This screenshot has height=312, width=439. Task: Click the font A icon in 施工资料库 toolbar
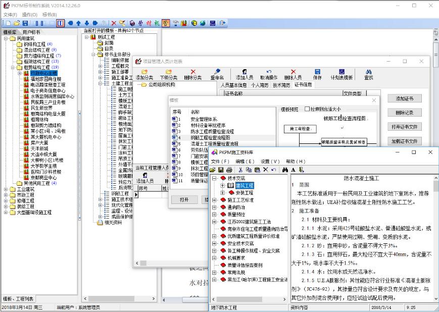(x=293, y=170)
